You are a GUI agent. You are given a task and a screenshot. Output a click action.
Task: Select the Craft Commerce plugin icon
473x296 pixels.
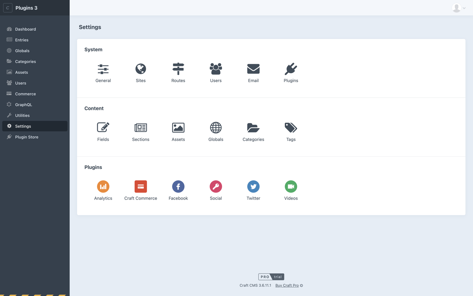click(x=141, y=186)
